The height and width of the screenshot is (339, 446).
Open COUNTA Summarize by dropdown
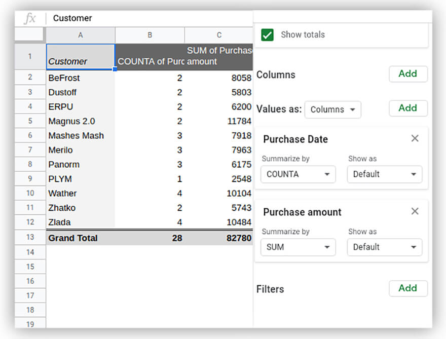pyautogui.click(x=298, y=174)
